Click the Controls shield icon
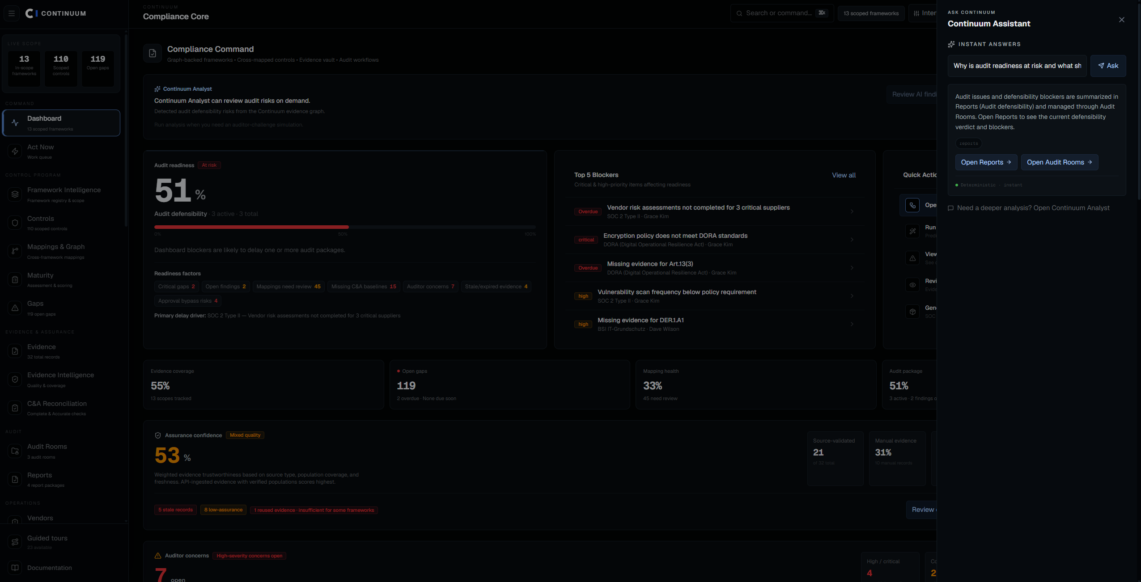The image size is (1141, 582). pyautogui.click(x=15, y=223)
